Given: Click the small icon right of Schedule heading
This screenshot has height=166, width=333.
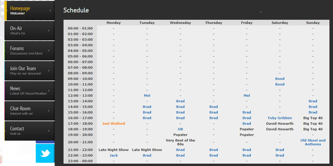Looking at the screenshot, I should pyautogui.click(x=261, y=12).
